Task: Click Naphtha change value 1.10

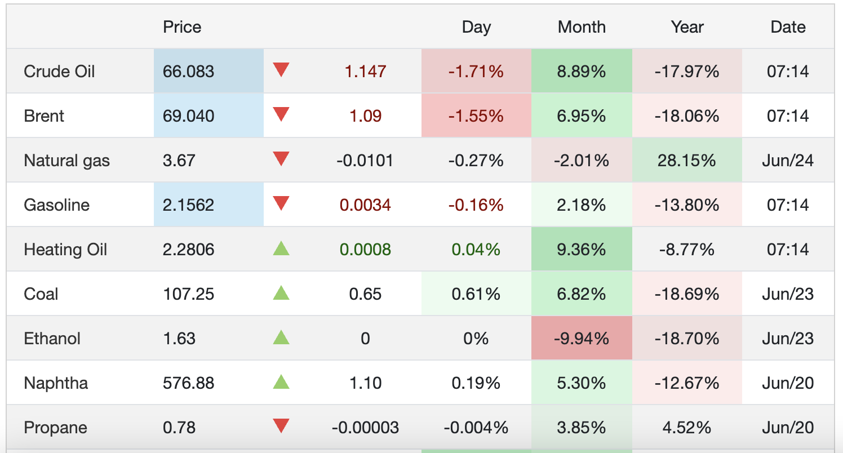Action: [x=365, y=383]
